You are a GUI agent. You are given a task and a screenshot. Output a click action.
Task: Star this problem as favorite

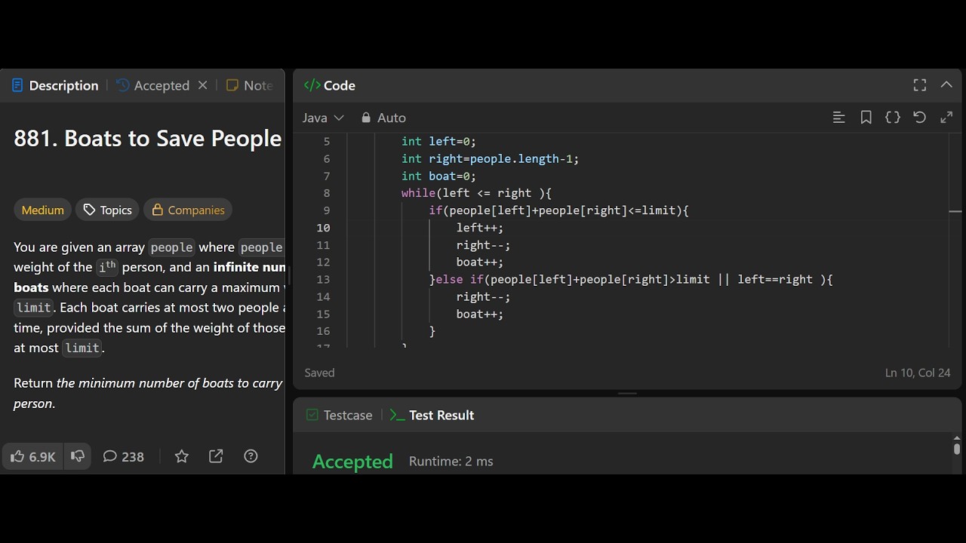click(x=182, y=456)
